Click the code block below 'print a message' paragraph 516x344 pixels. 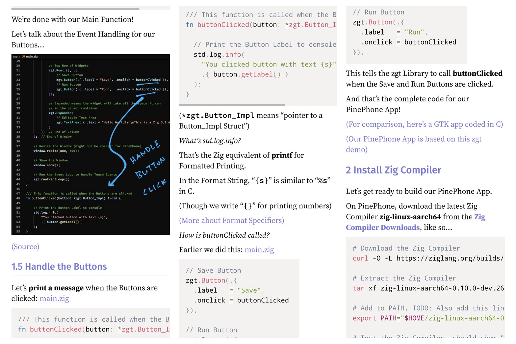click(x=90, y=324)
